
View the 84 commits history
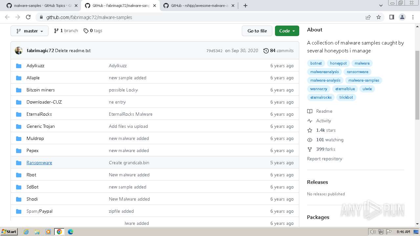[x=279, y=50]
